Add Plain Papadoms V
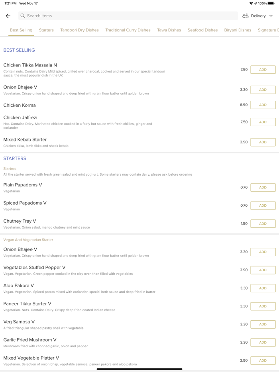The image size is (279, 372). 263,187
